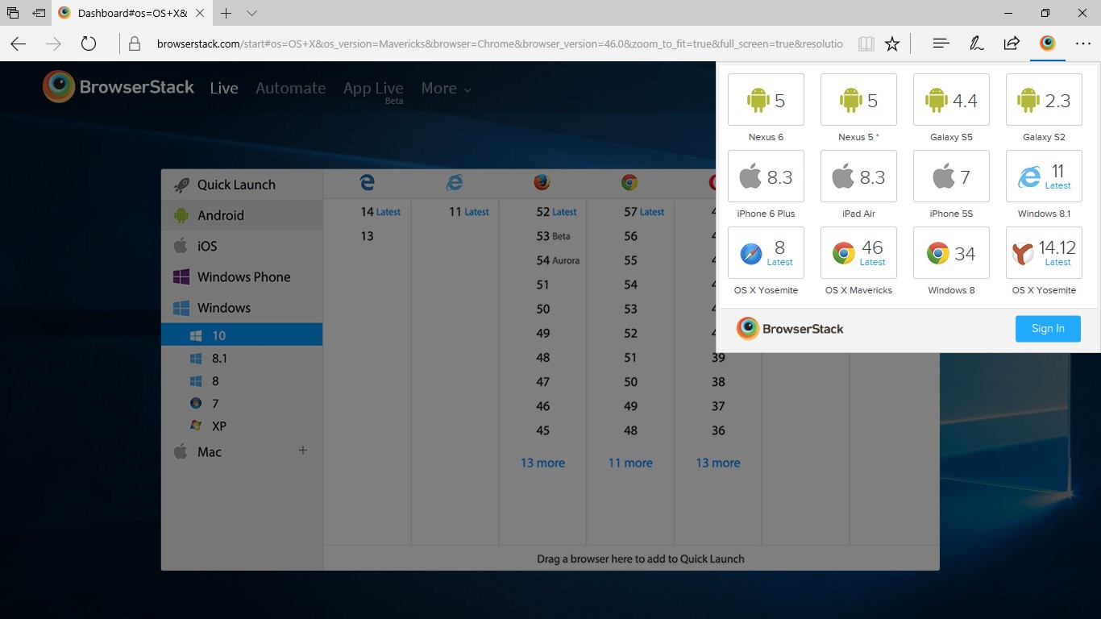Select Windows category in sidebar

click(x=242, y=307)
